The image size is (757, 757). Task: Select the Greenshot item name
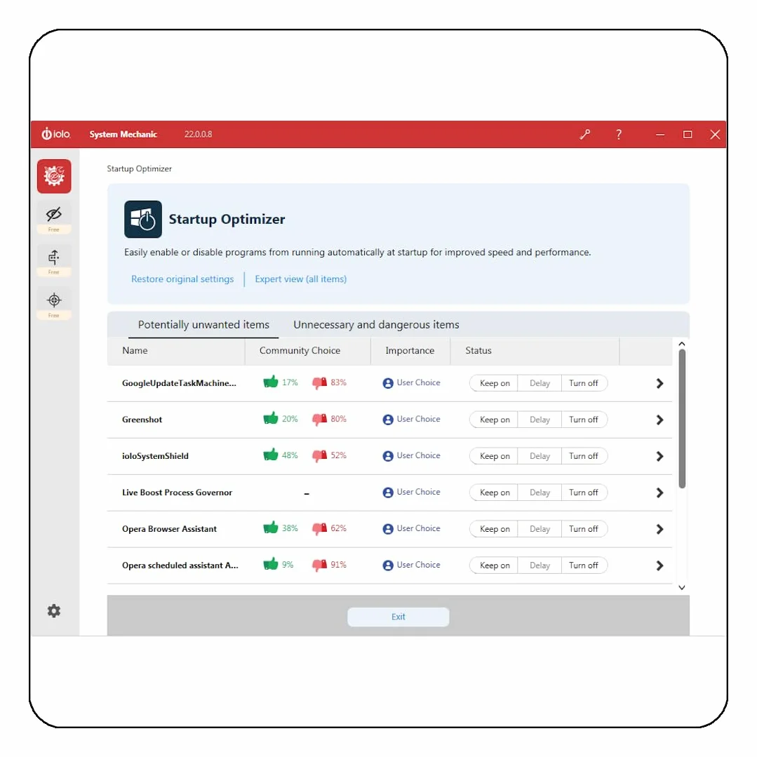pyautogui.click(x=142, y=420)
